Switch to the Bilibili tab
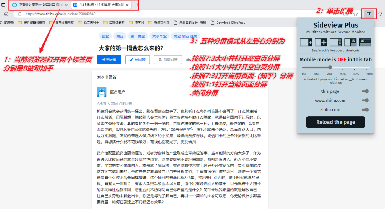 (x=39, y=5)
